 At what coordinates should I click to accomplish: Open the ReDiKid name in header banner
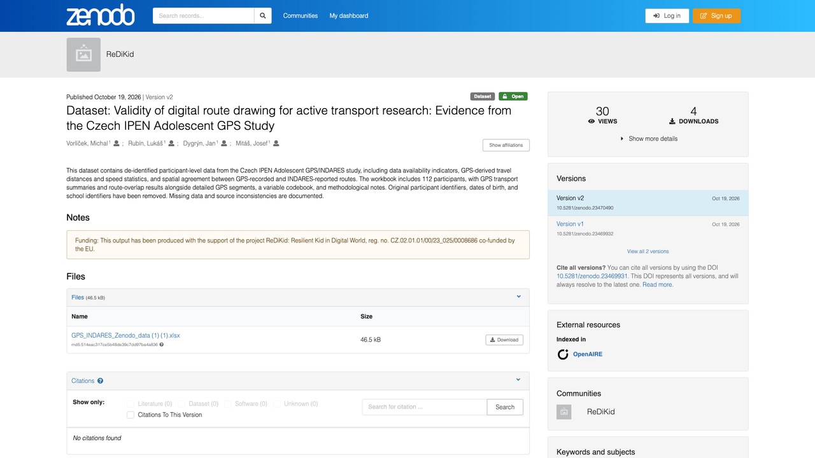120,55
